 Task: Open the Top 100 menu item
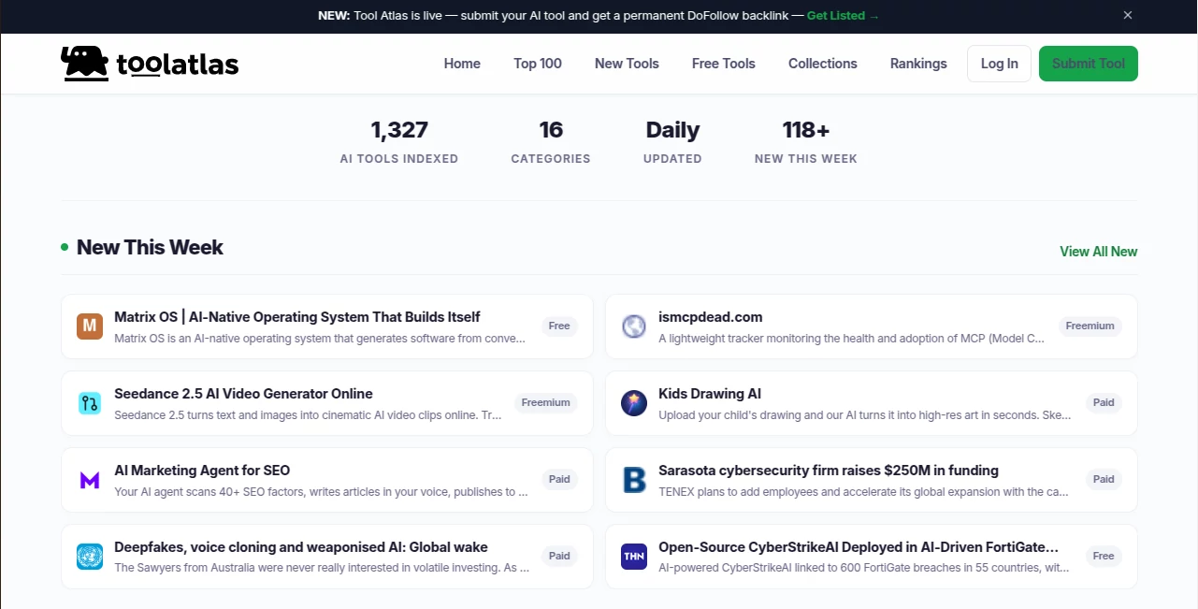pyautogui.click(x=538, y=64)
